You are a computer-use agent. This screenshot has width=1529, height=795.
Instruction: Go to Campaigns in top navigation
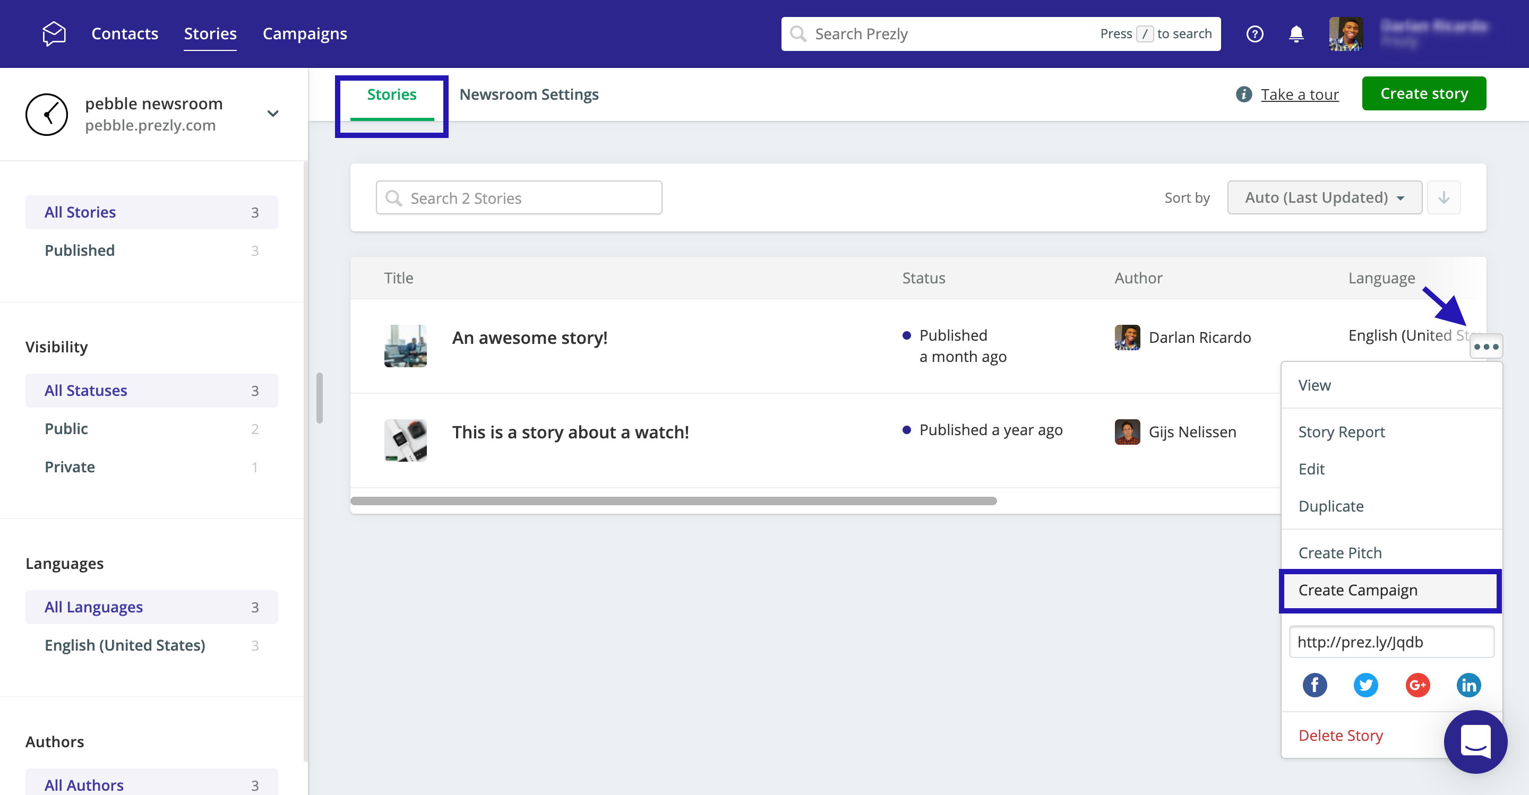(305, 34)
